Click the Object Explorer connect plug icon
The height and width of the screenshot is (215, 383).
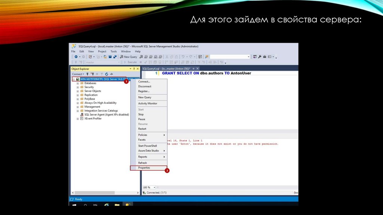click(x=87, y=74)
